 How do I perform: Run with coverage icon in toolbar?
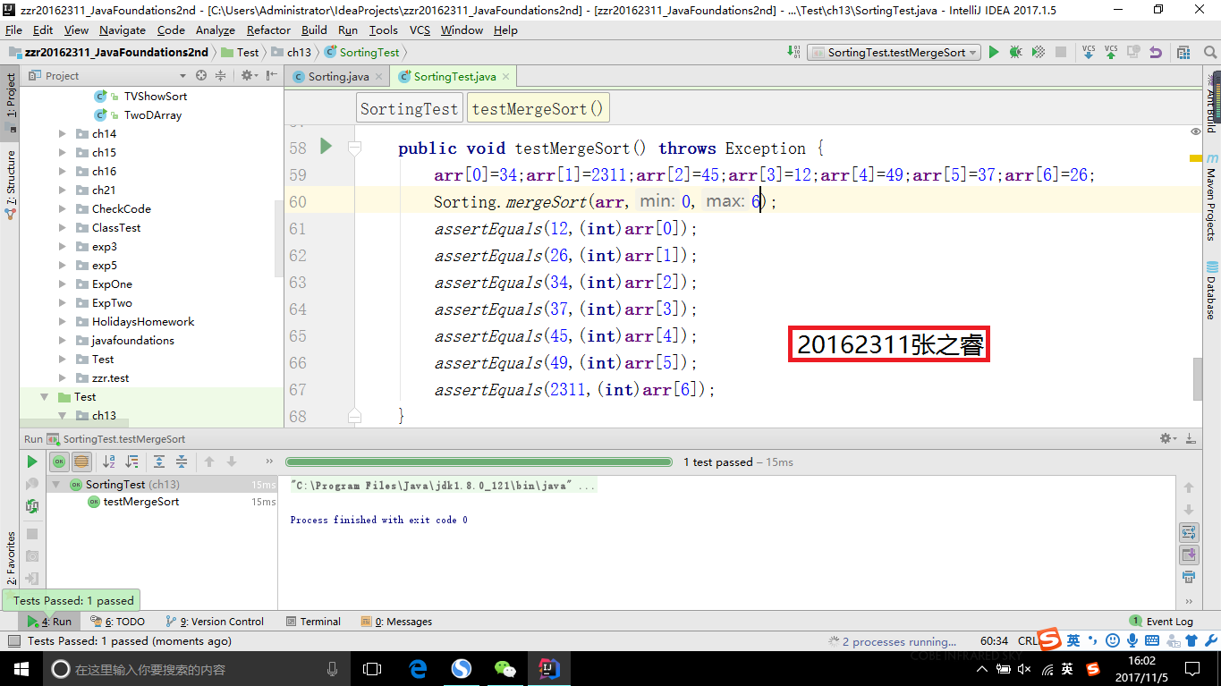(1038, 53)
